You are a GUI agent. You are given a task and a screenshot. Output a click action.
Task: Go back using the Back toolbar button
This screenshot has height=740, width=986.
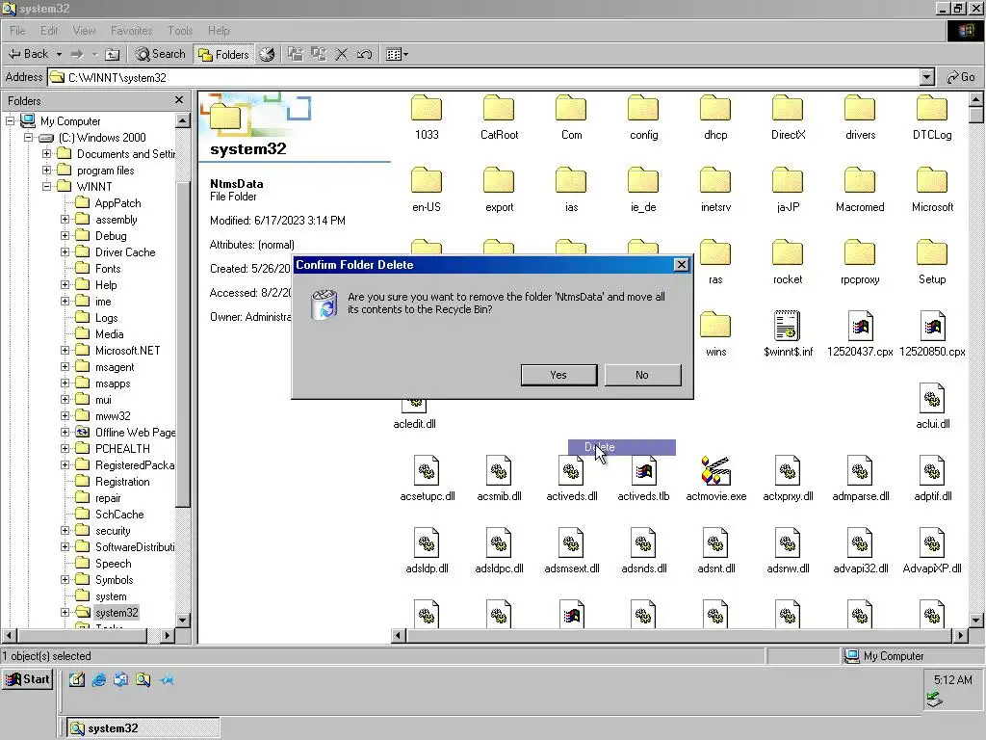[x=28, y=54]
